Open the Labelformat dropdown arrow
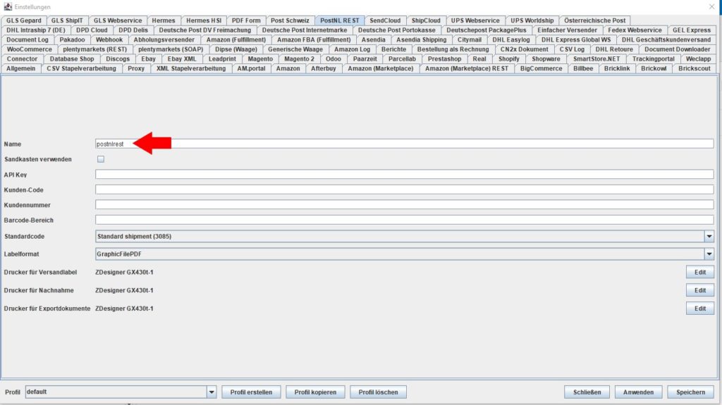The image size is (722, 405). click(x=709, y=254)
